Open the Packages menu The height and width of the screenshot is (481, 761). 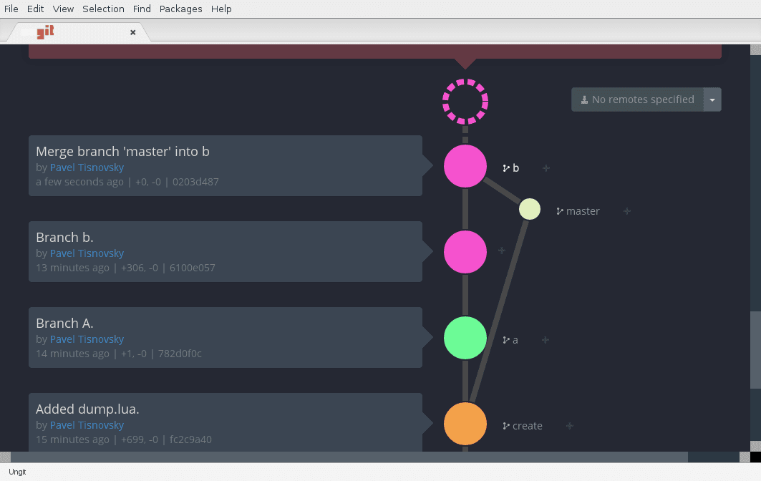click(x=180, y=9)
